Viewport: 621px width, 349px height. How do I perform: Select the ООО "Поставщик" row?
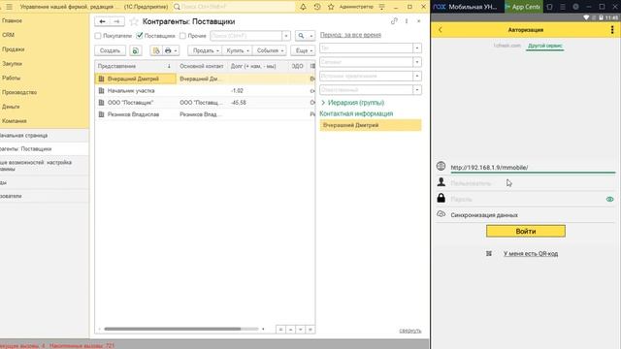pyautogui.click(x=205, y=103)
